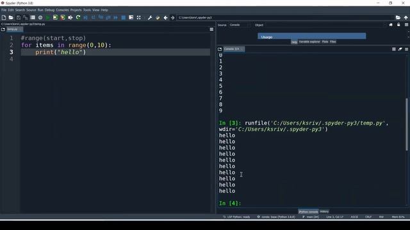Viewport: 410px width, 230px height.
Task: Run selection or current line icon
Action: point(70,17)
